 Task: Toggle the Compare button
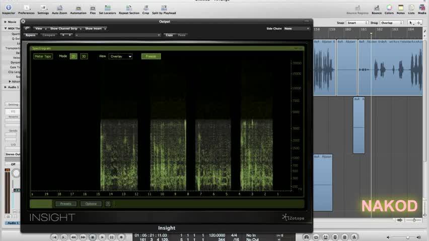[49, 35]
